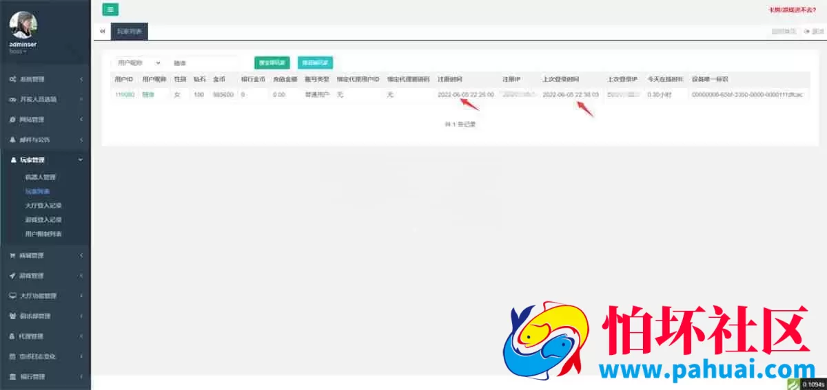Click the record count text under the table
Screen dimensions: 827x390
click(460, 124)
